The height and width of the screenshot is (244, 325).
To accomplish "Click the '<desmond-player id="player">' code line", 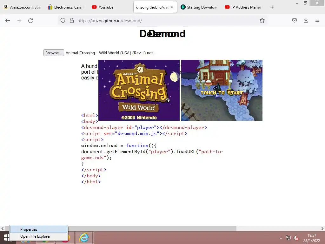I will (144, 127).
